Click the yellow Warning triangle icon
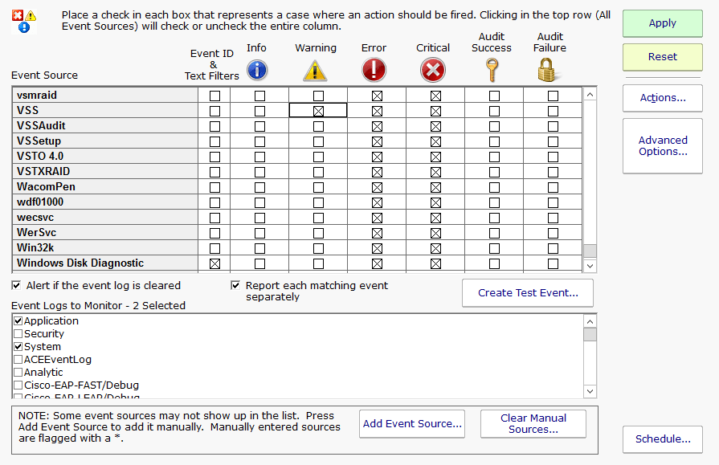Viewport: 719px width, 465px height. click(316, 71)
